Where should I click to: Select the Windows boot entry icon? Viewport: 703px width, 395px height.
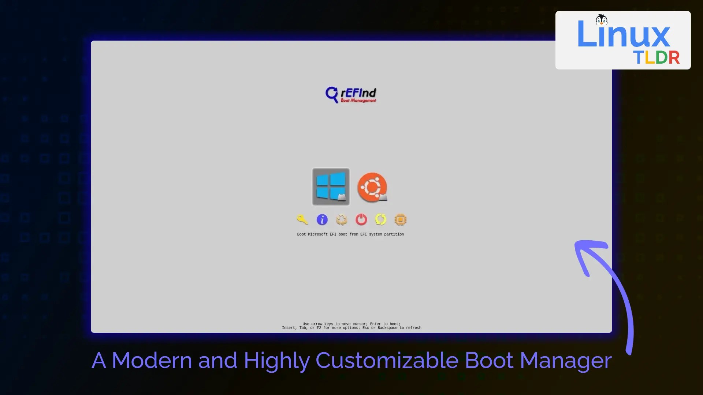click(x=330, y=186)
